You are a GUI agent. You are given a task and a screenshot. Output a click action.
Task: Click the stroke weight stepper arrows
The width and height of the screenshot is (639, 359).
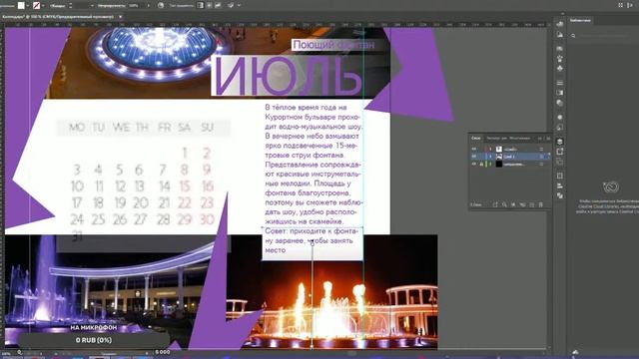pos(71,6)
